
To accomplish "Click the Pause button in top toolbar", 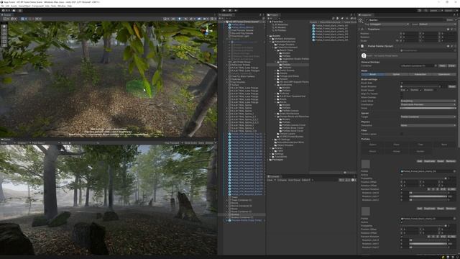I will (230, 11).
